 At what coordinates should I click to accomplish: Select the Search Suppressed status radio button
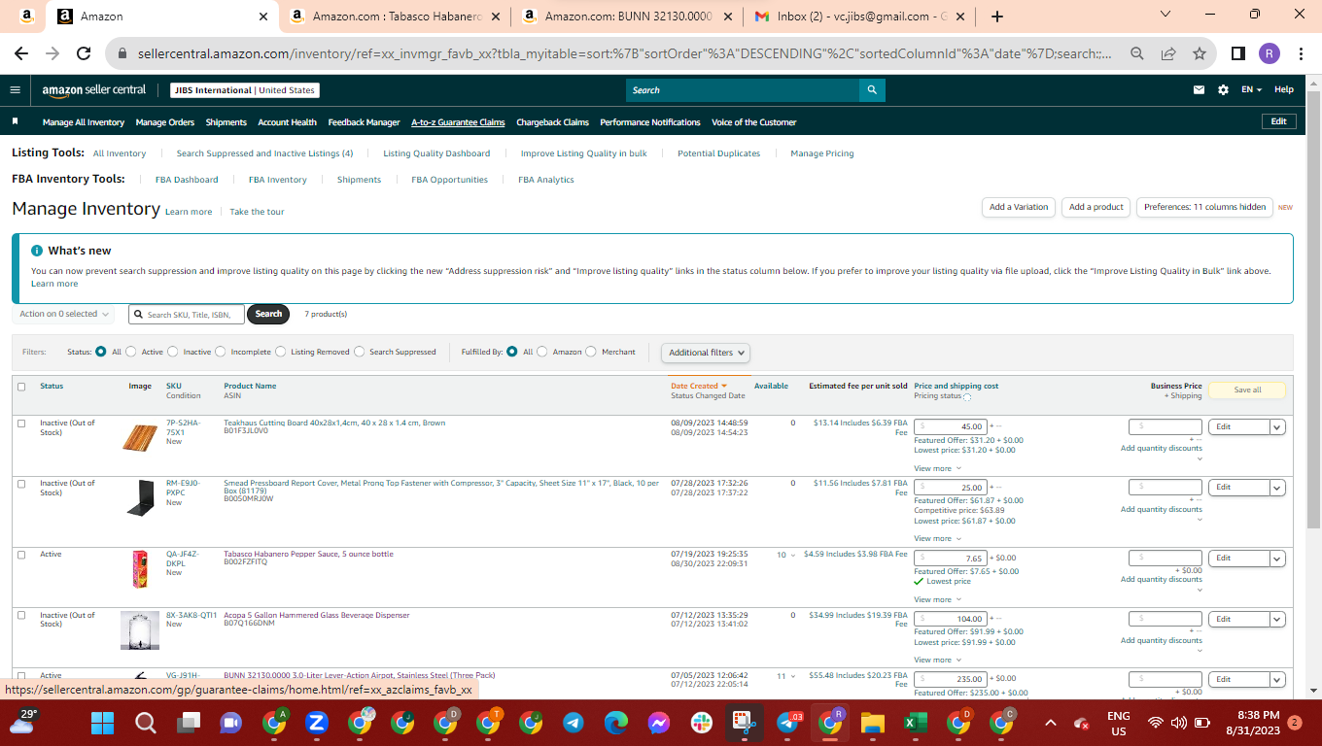360,352
